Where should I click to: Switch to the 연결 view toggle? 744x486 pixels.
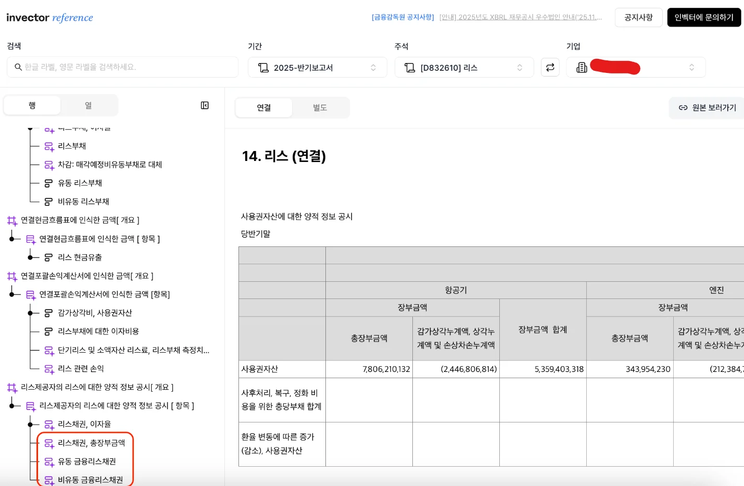click(x=263, y=108)
